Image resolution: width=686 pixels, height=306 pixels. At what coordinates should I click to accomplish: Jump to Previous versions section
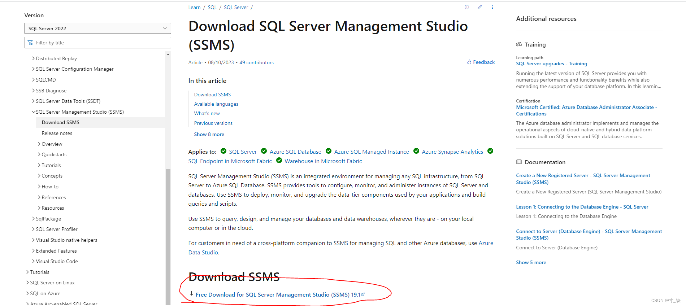(213, 123)
